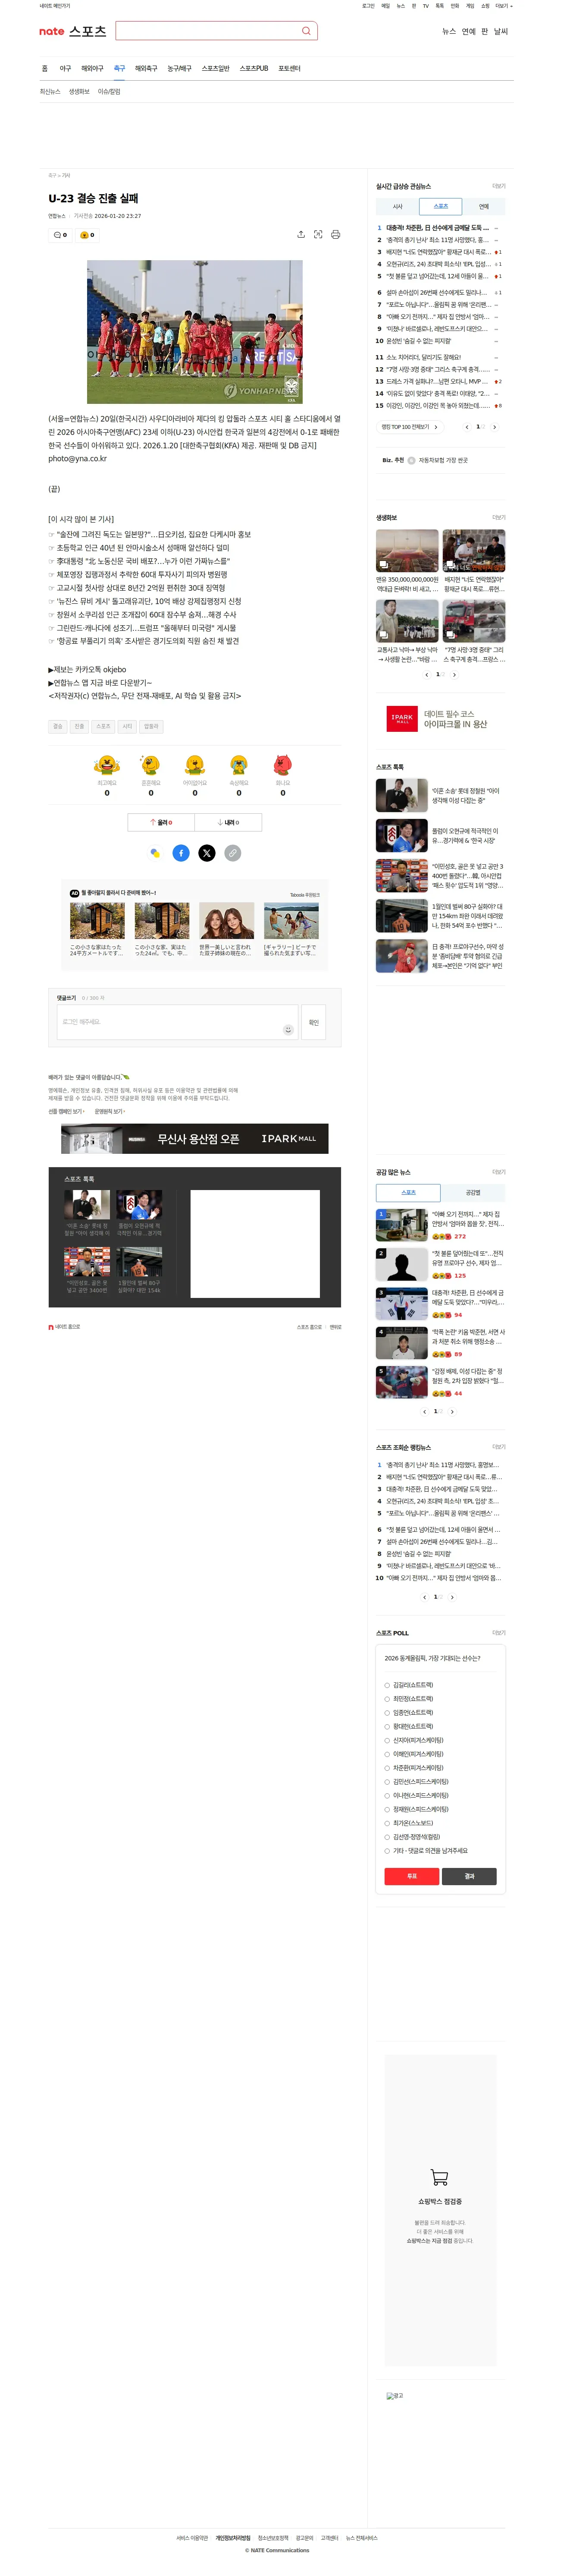
Task: Switch to 농구/배구 menu
Action: [179, 69]
